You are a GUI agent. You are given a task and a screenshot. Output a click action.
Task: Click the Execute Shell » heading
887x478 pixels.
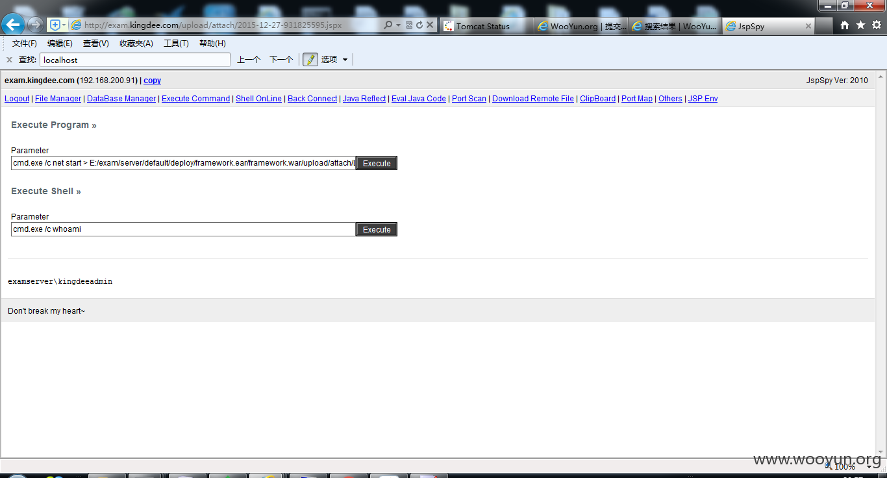click(46, 191)
